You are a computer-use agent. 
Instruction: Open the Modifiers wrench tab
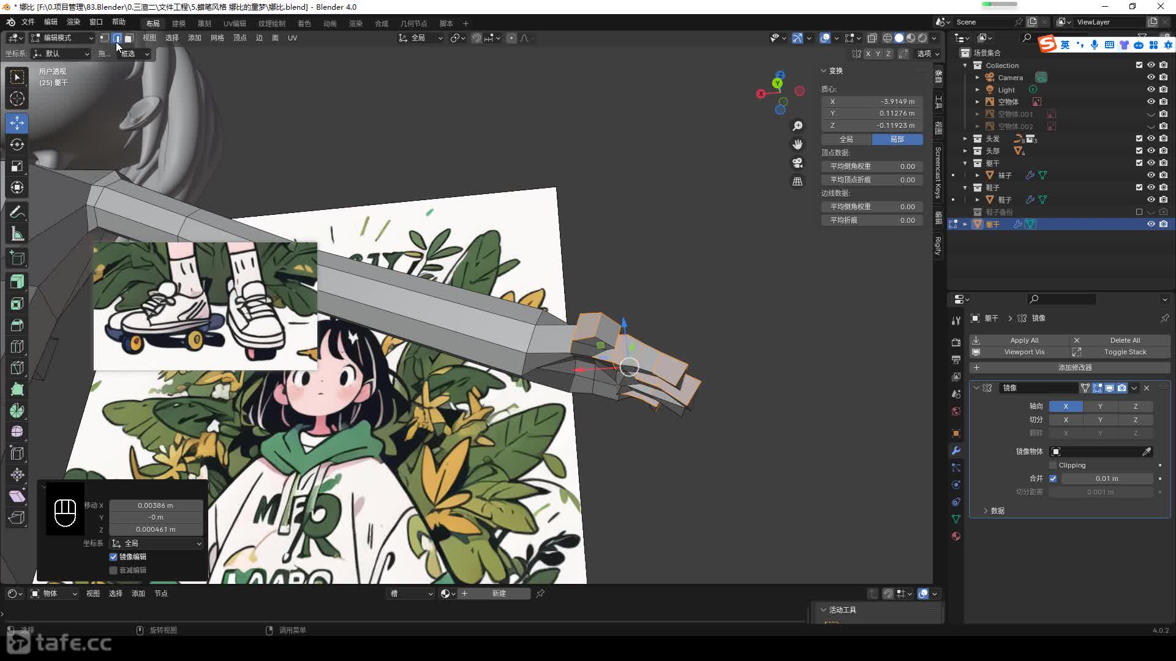tap(956, 450)
